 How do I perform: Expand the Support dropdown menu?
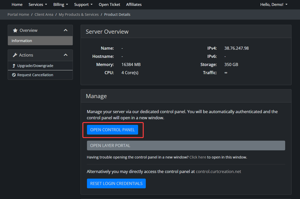(83, 4)
